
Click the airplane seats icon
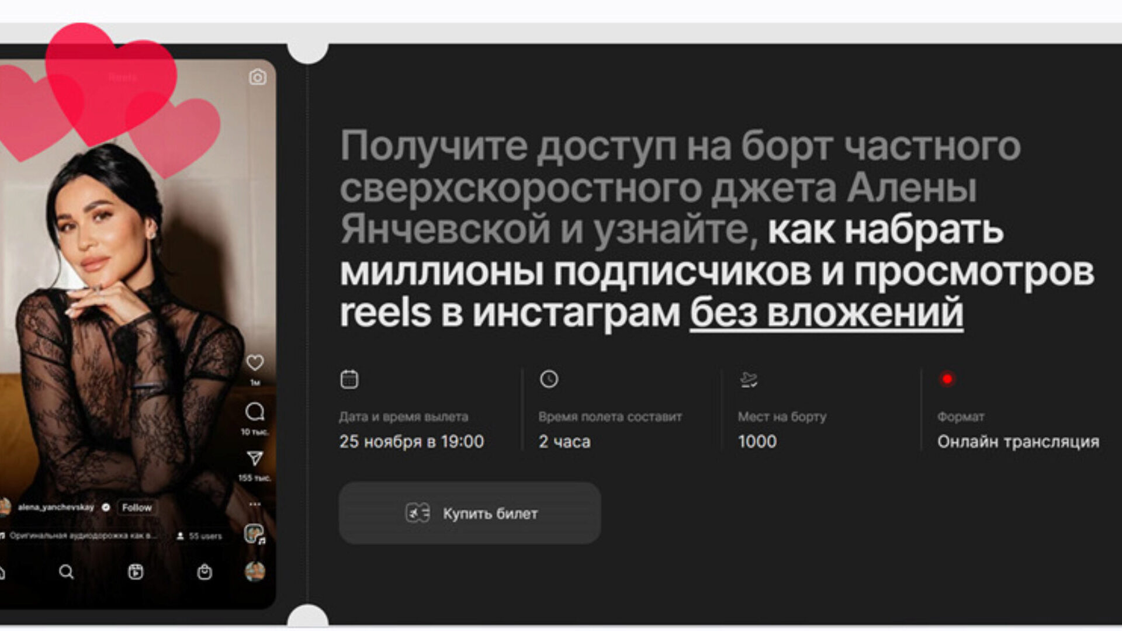tap(749, 380)
